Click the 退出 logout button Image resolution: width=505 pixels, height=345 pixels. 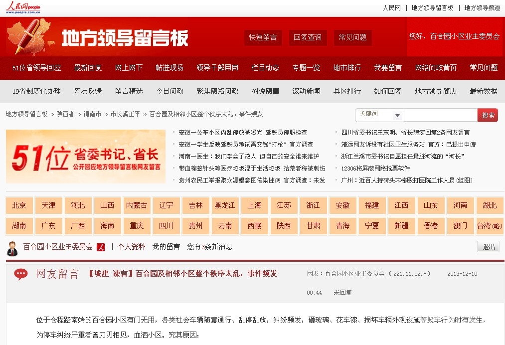[488, 247]
